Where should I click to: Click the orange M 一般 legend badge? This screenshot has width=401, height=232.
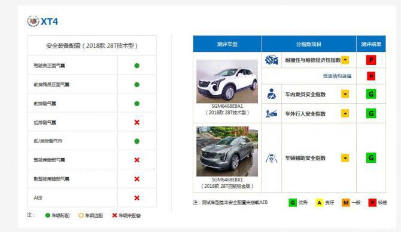click(x=346, y=203)
